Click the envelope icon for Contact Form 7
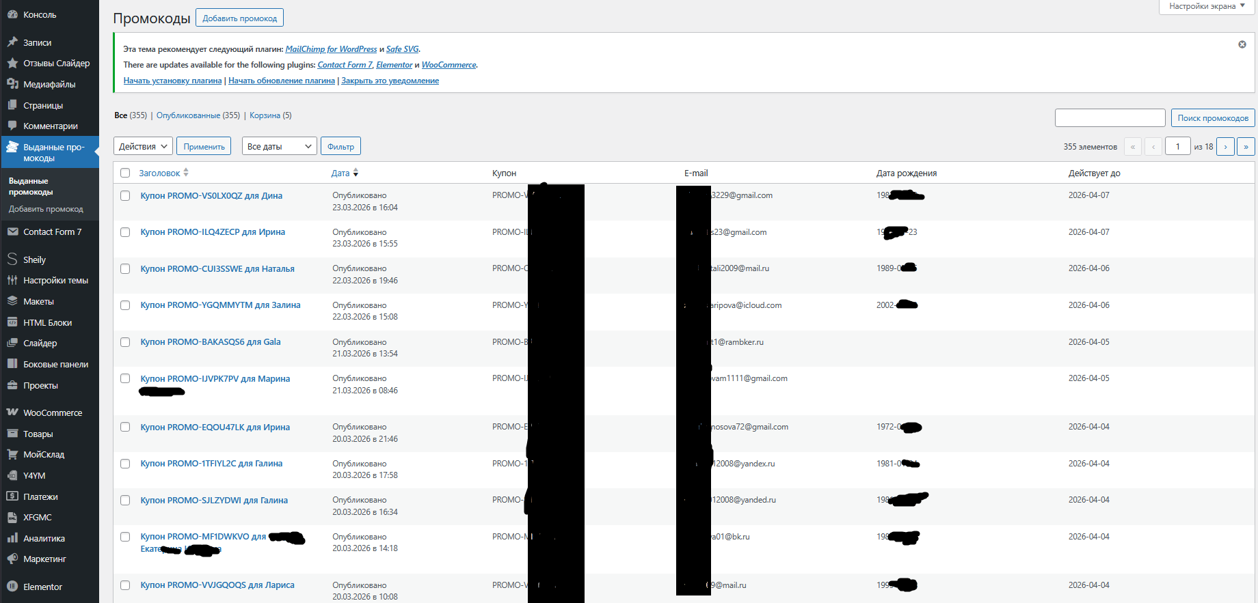Viewport: 1258px width, 603px height. pyautogui.click(x=12, y=232)
